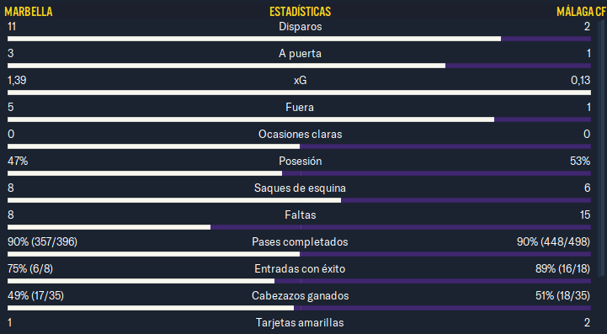Select the Ocasiones claras label
607x334 pixels.
pyautogui.click(x=300, y=135)
